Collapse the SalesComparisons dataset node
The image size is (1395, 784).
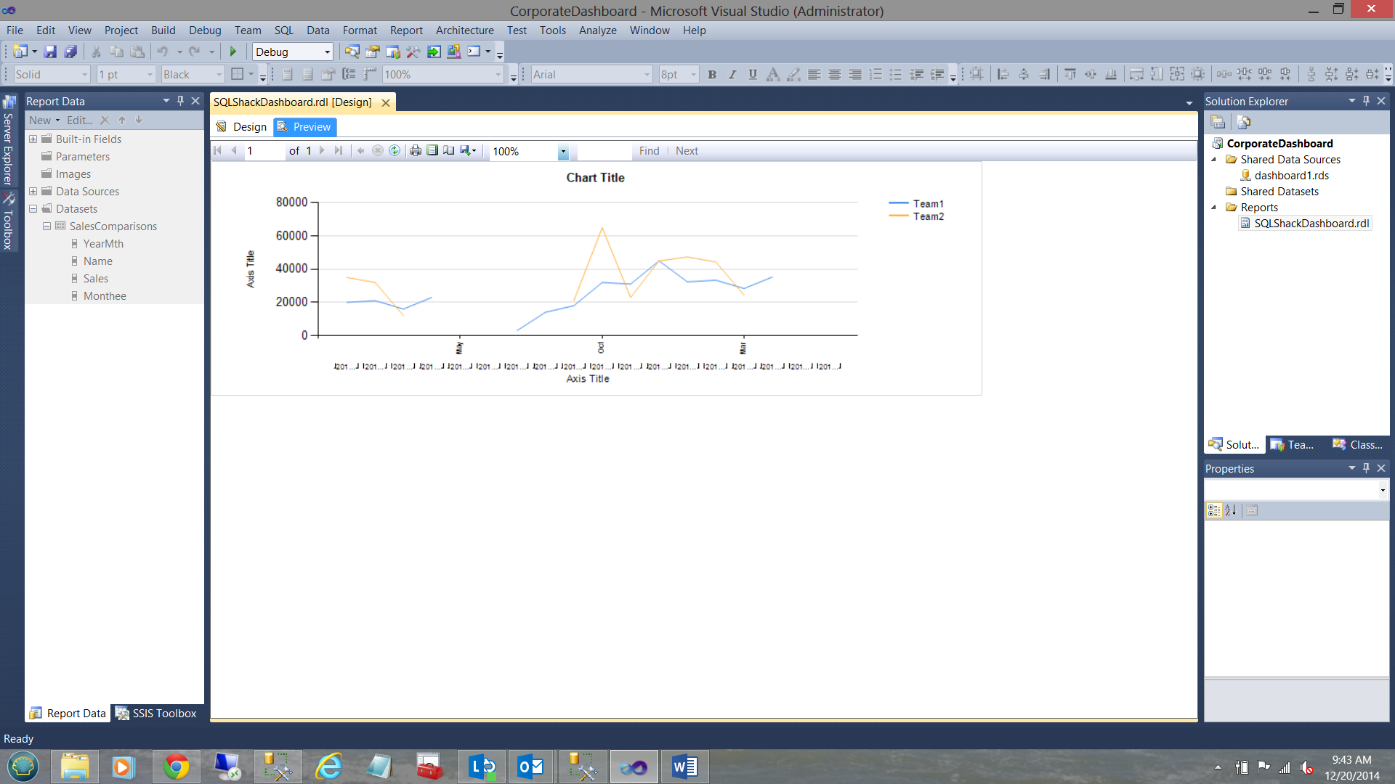click(x=46, y=226)
